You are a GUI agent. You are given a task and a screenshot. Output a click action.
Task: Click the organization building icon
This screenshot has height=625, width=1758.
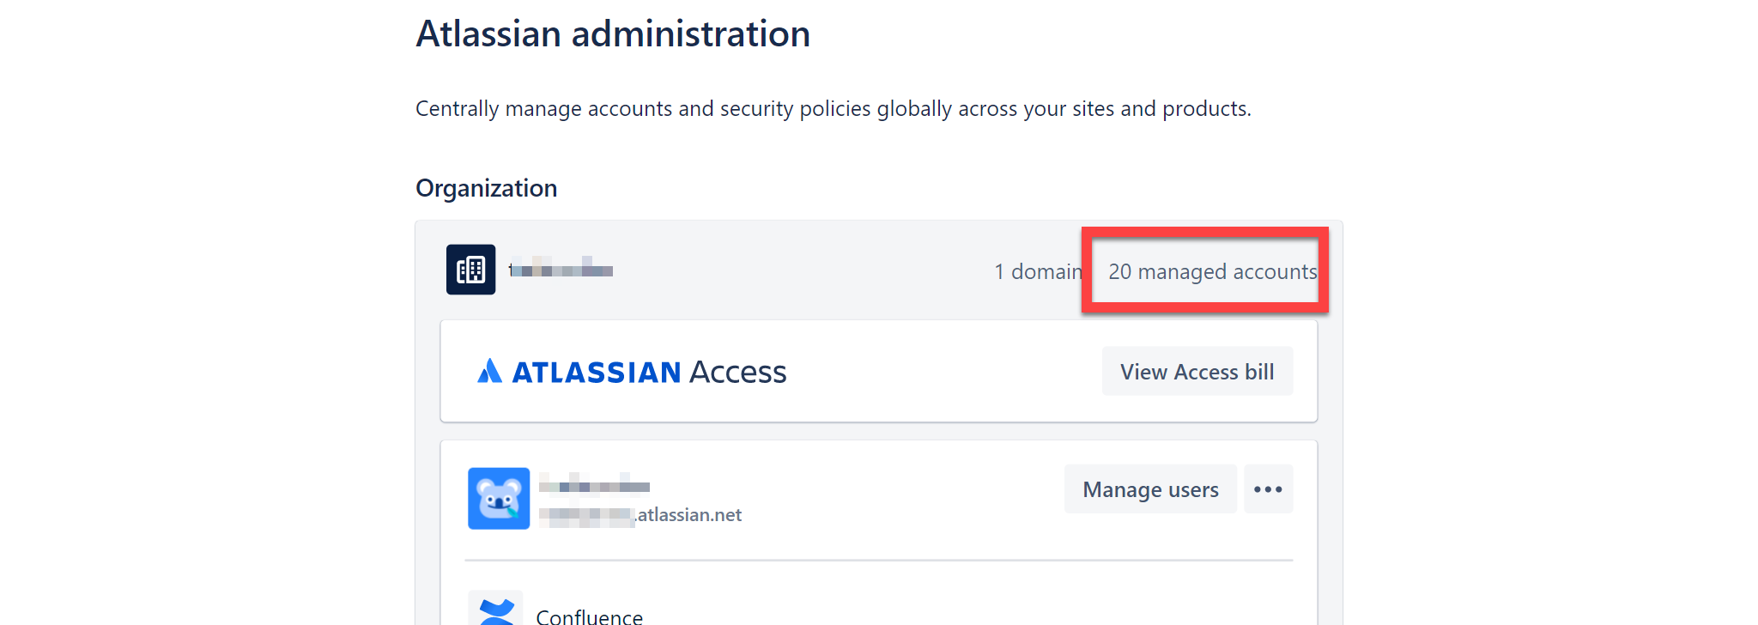tap(470, 270)
